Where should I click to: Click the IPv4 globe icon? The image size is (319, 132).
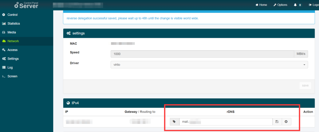(x=68, y=103)
